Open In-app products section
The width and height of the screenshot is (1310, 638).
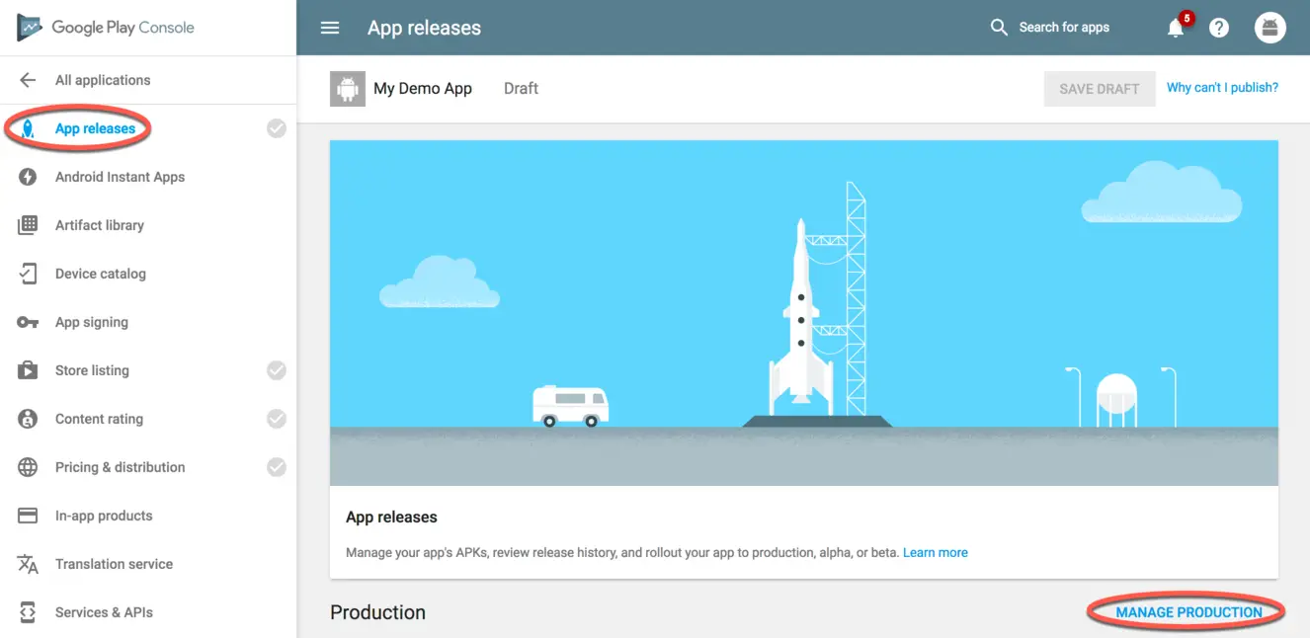[x=104, y=516]
